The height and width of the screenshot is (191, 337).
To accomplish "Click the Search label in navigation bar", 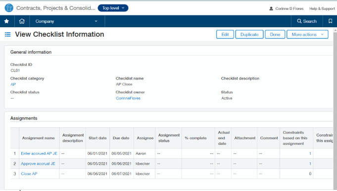I will click(310, 21).
